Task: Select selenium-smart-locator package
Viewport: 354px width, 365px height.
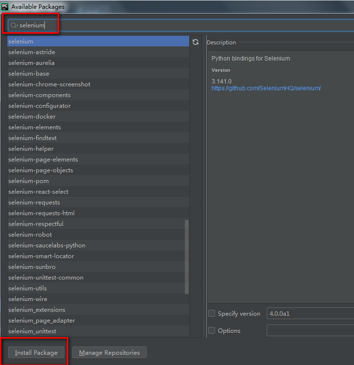Action: (x=98, y=256)
